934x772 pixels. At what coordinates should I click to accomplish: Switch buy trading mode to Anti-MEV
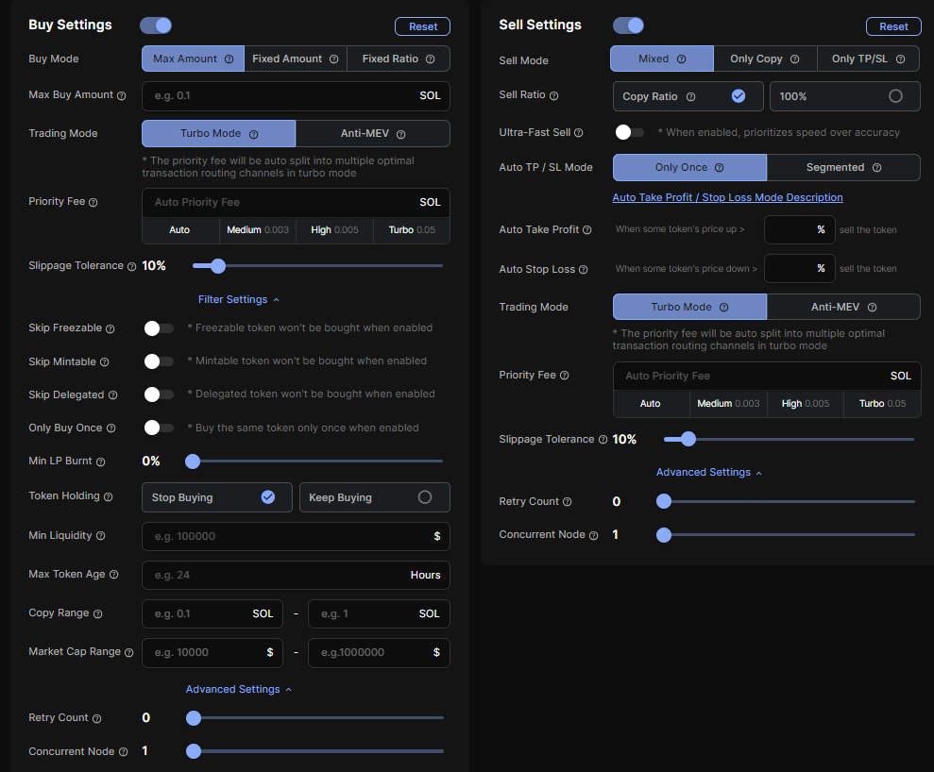point(373,133)
